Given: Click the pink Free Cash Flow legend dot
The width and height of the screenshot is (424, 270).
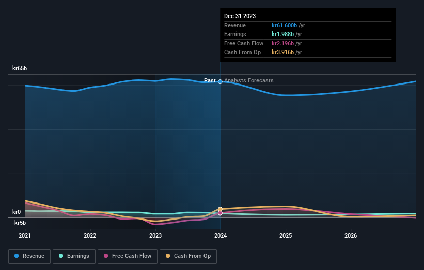Looking at the screenshot, I should pyautogui.click(x=106, y=256).
